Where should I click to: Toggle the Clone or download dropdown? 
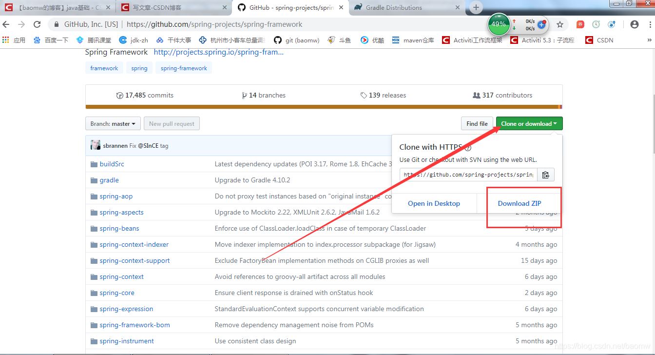click(529, 124)
